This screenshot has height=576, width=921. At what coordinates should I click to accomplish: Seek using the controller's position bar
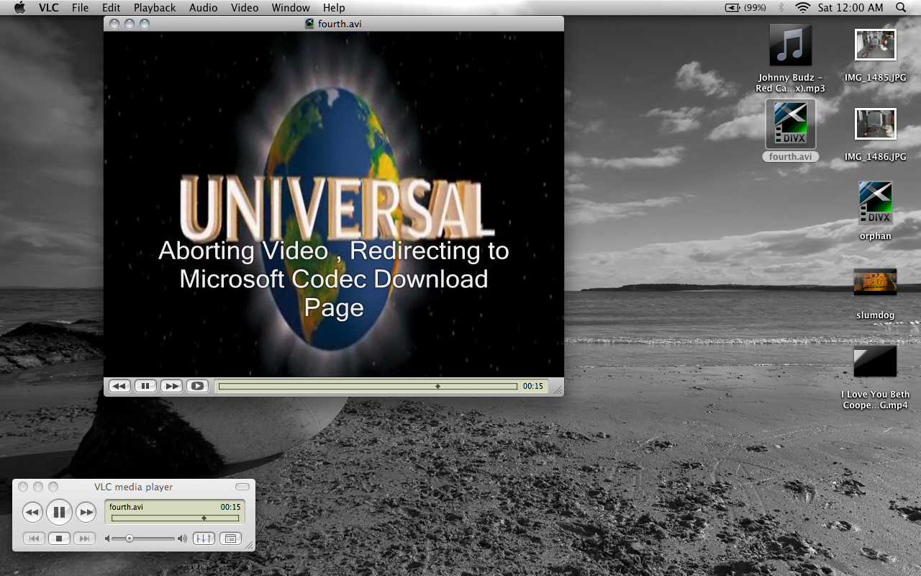pyautogui.click(x=175, y=518)
